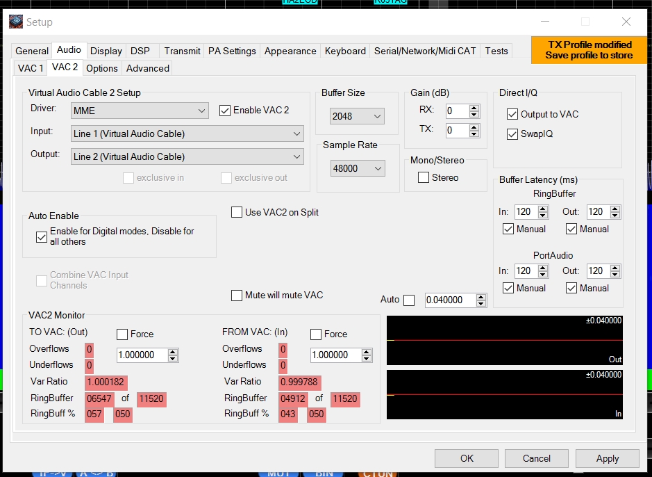This screenshot has height=477, width=652.
Task: Decrease the TX gain spinner value
Action: point(474,134)
